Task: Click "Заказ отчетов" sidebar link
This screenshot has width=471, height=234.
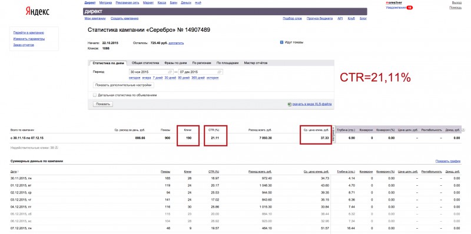Action: [24, 45]
